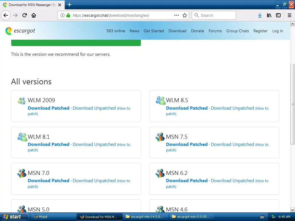295x221 pixels.
Task: Download Unpatched WLM 2009
Action: pos(94,108)
